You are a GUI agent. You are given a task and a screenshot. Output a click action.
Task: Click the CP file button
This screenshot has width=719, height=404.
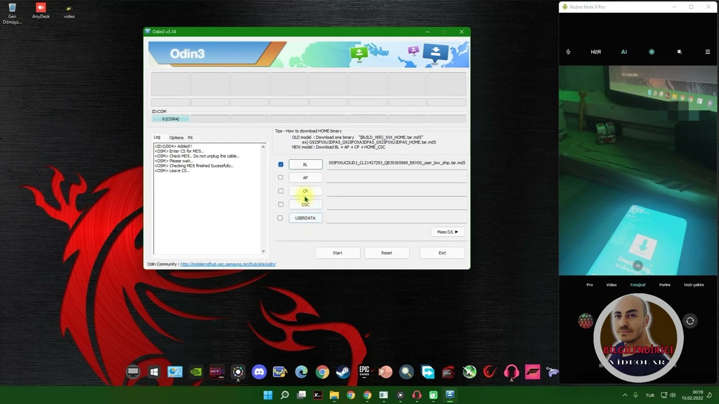305,191
